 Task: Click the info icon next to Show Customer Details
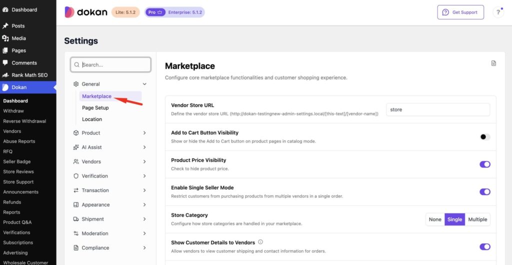tap(260, 242)
